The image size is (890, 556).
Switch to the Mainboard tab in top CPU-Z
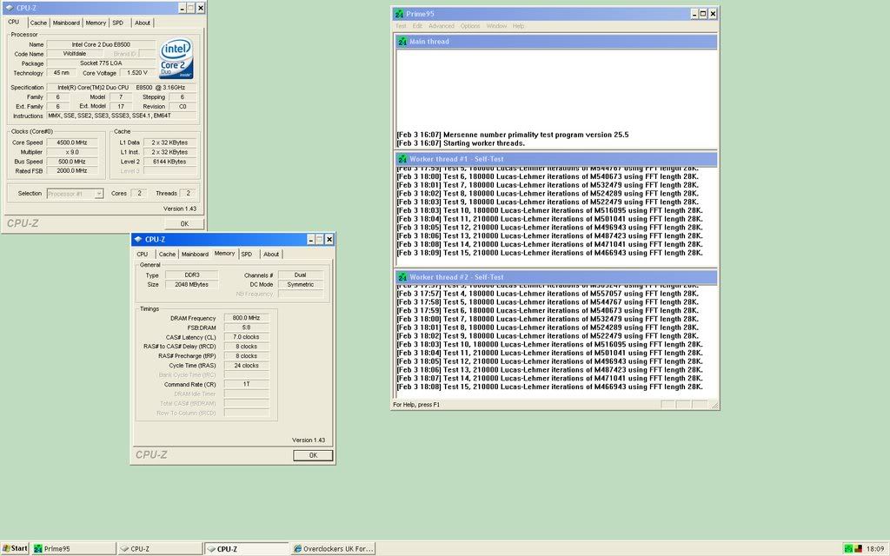[66, 23]
